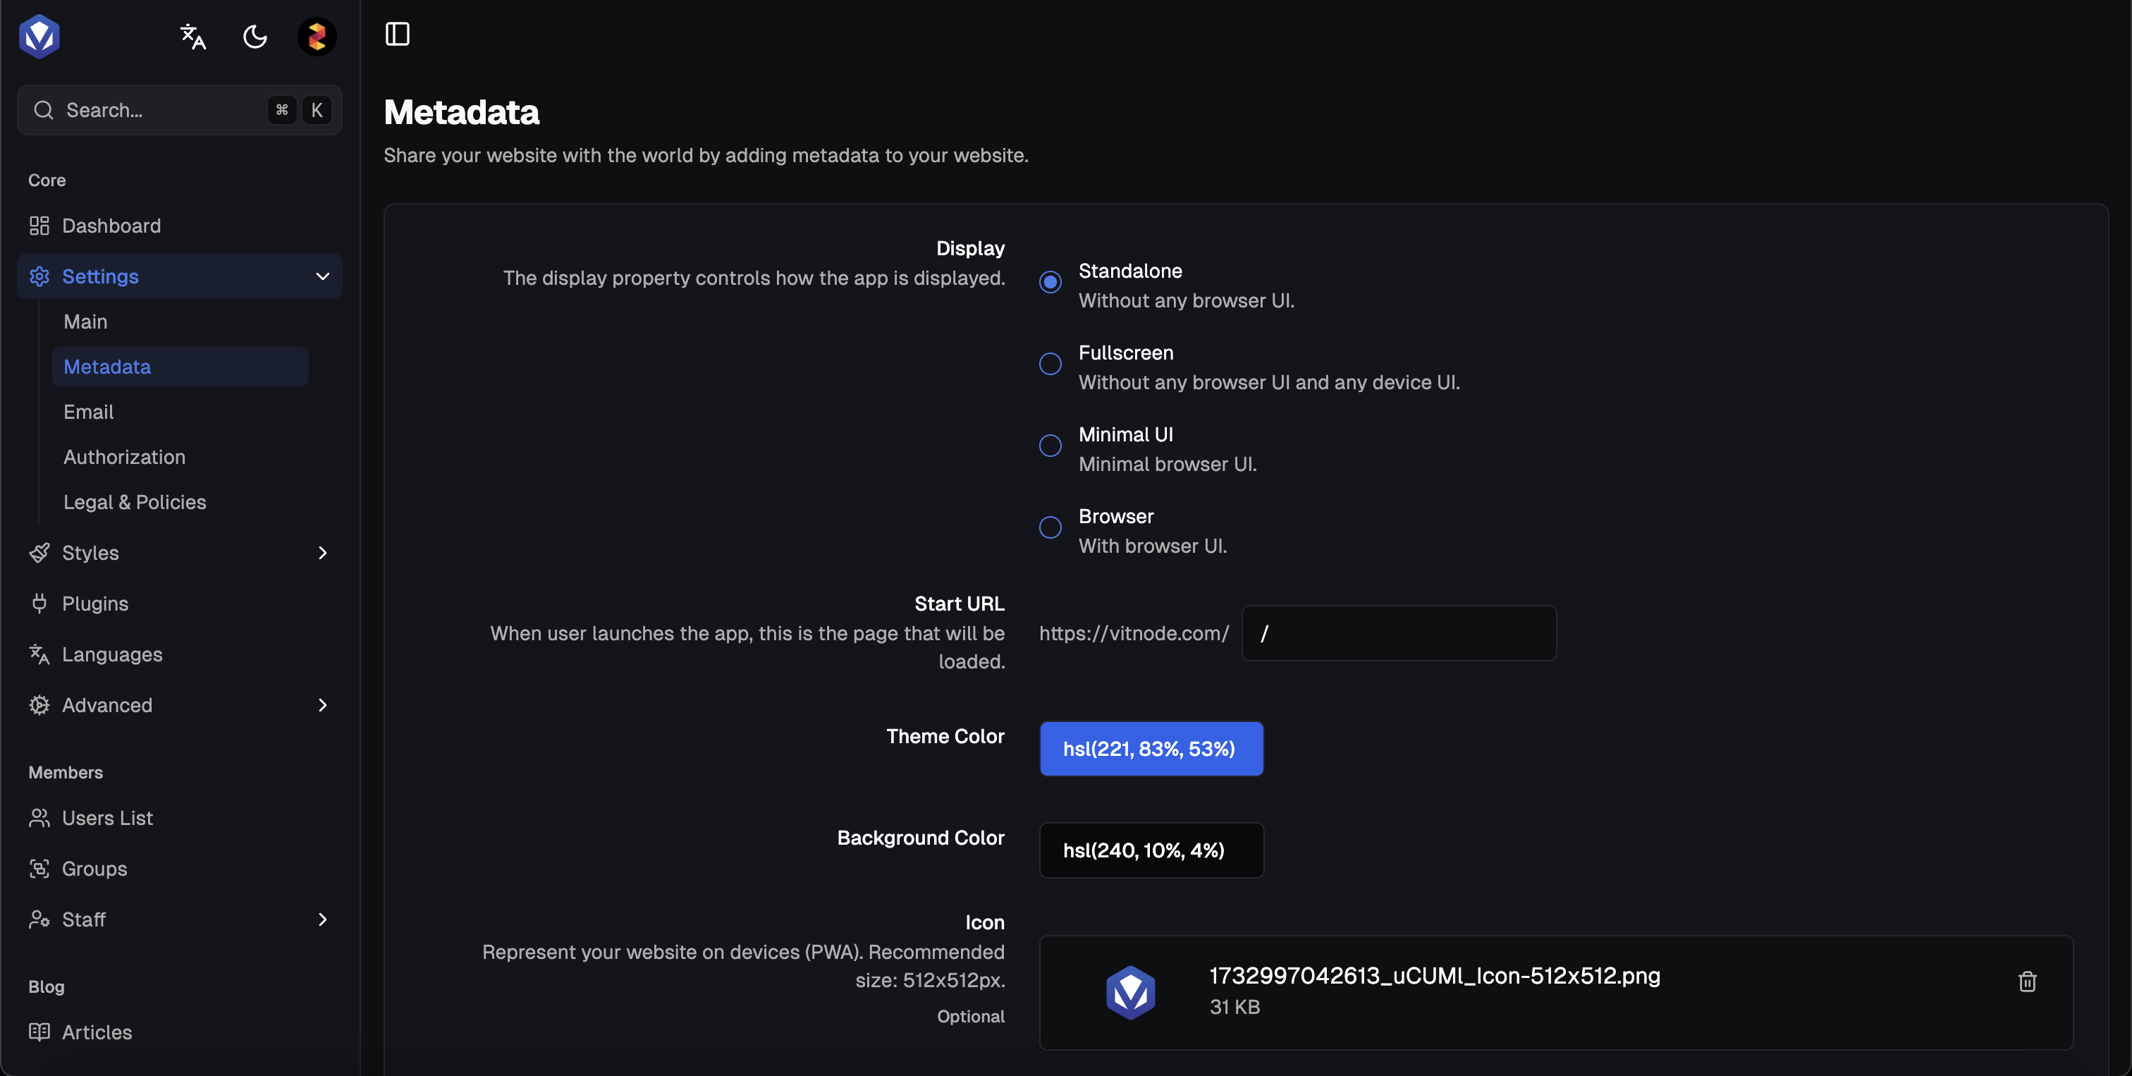Click the Languages translate icon
The width and height of the screenshot is (2132, 1076).
coord(39,655)
